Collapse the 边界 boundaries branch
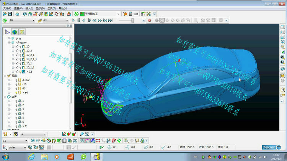Screen dimensions: 287x161 click(x=5, y=97)
